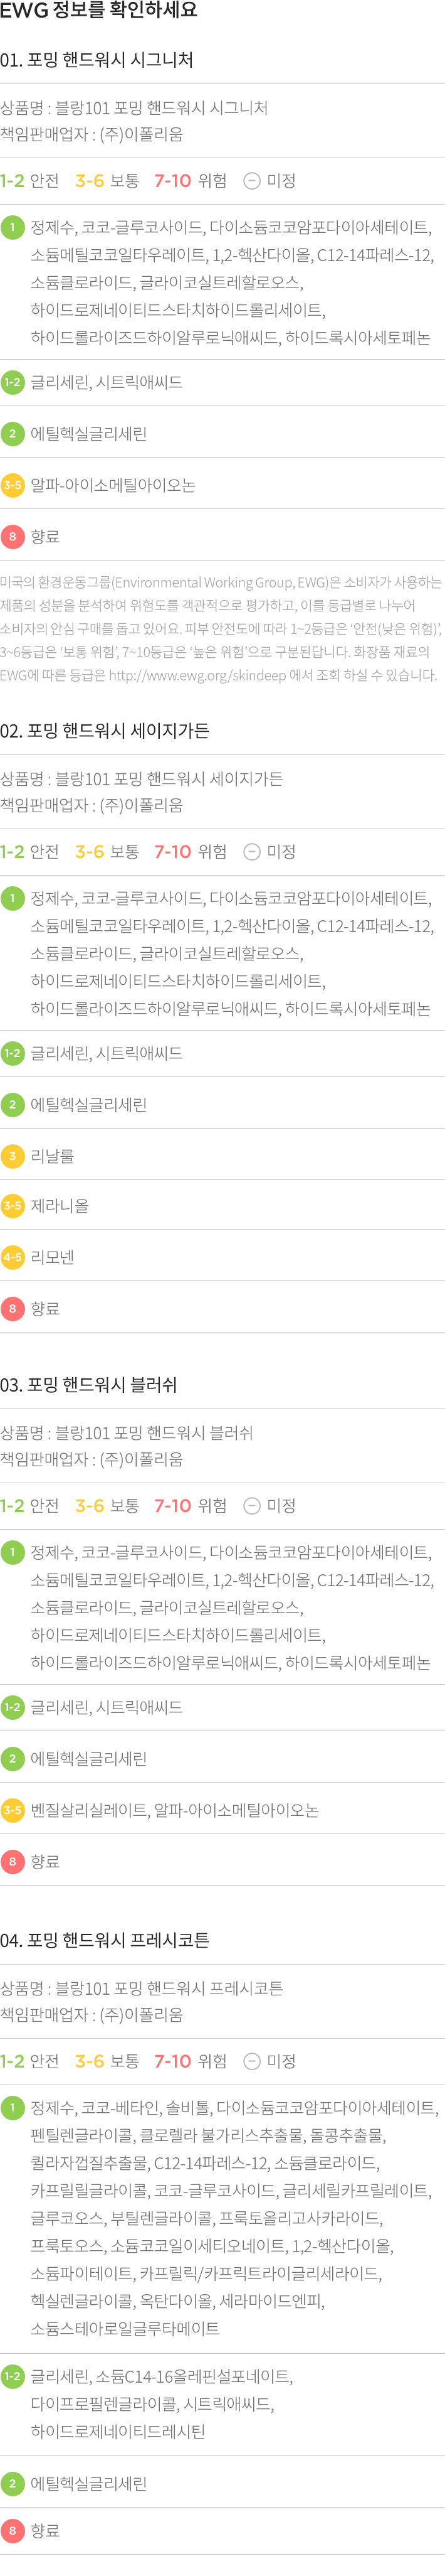Click the heading 01. 포밍 핸드워시 시그니처
This screenshot has height=2576, width=445.
pos(97,60)
